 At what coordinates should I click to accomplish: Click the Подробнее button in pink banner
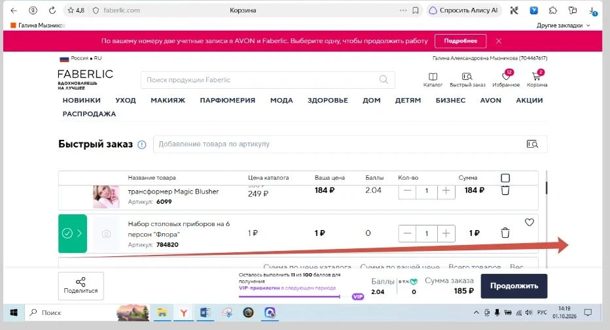point(461,41)
